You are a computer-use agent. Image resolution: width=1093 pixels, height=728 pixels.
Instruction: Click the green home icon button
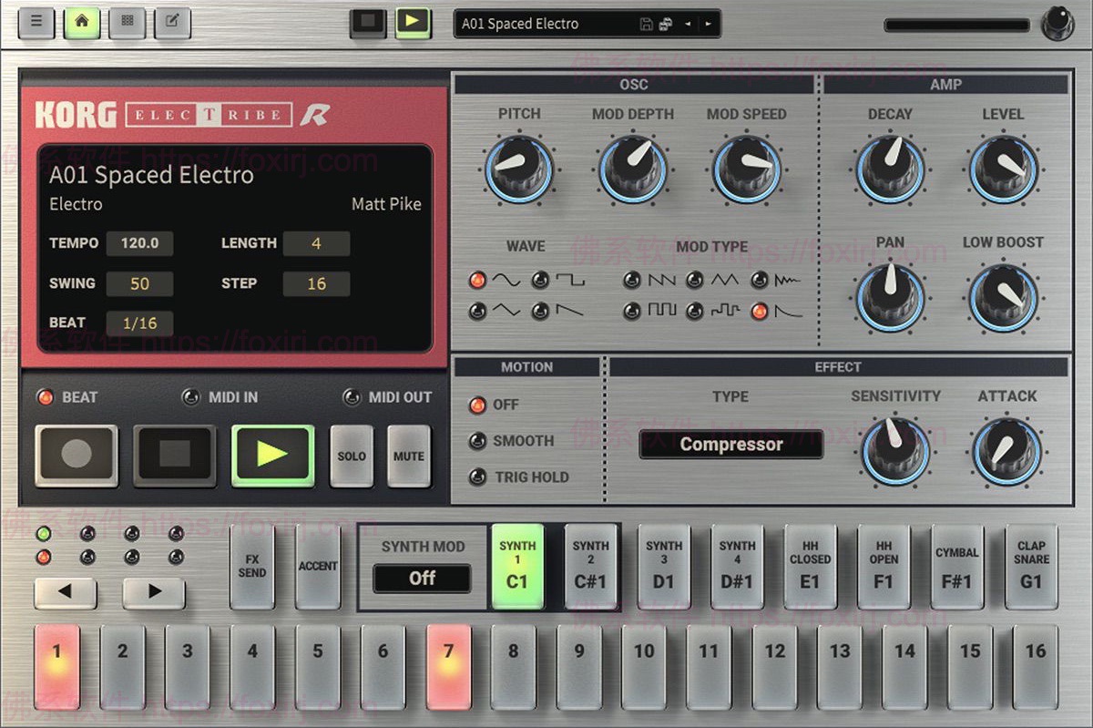coord(82,24)
